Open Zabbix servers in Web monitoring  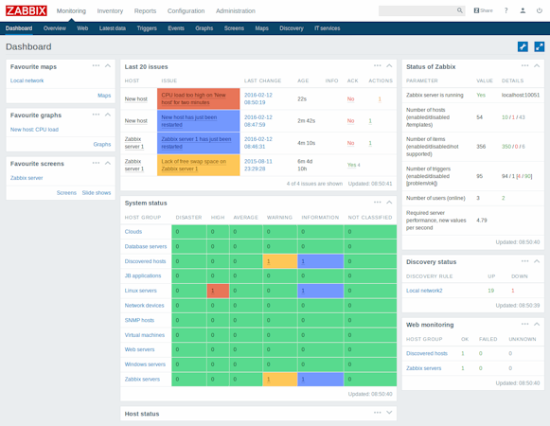(424, 368)
